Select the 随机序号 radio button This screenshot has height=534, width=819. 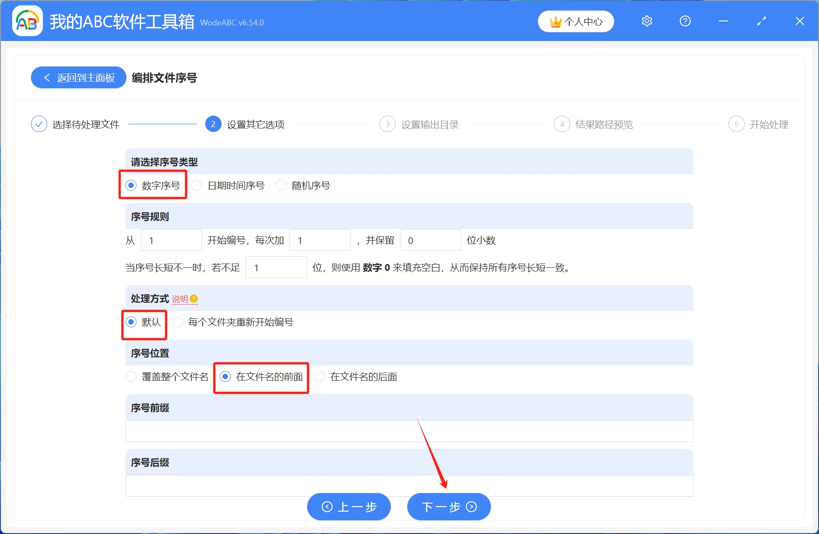tap(281, 185)
